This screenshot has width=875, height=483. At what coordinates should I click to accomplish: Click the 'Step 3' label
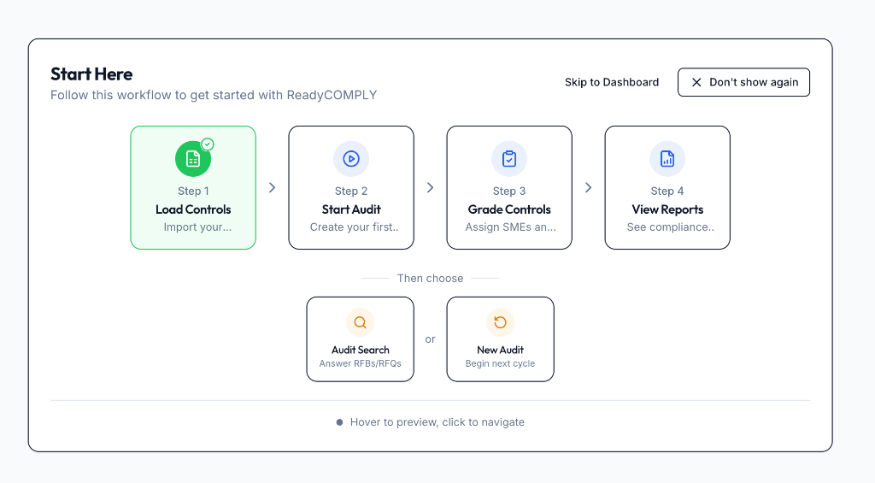point(509,191)
